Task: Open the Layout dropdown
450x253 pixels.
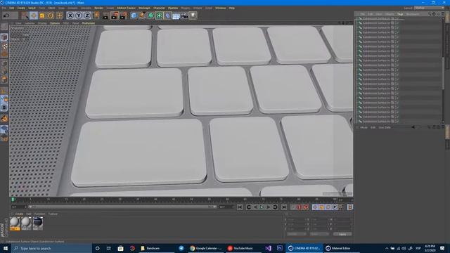Action: (x=428, y=8)
